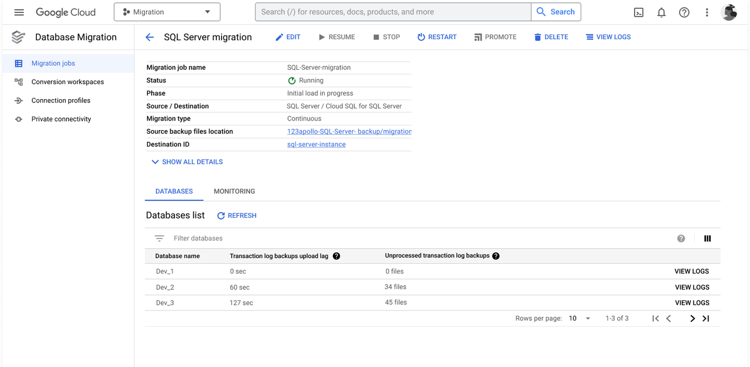Screen dimensions: 750x367
Task: View logs for Dev_3 database
Action: [x=692, y=302]
